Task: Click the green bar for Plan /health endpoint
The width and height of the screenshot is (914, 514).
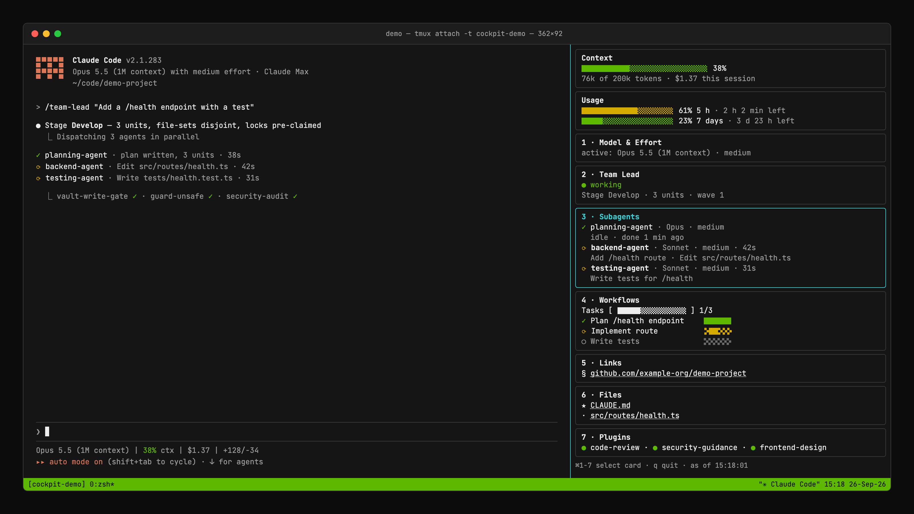Action: [x=717, y=321]
